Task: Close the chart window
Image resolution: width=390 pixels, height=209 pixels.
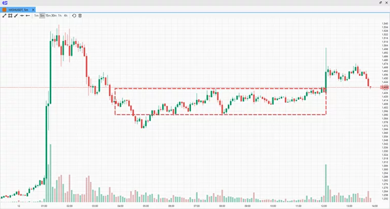Action: 386,3
